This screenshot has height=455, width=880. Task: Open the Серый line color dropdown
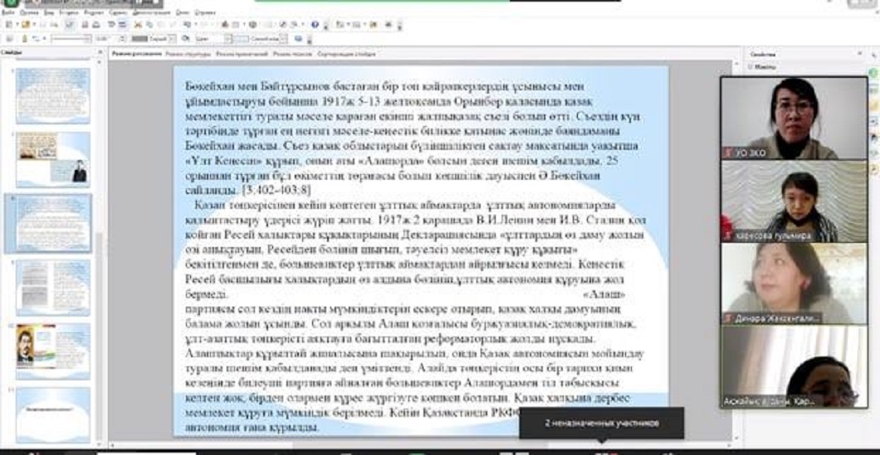point(172,38)
